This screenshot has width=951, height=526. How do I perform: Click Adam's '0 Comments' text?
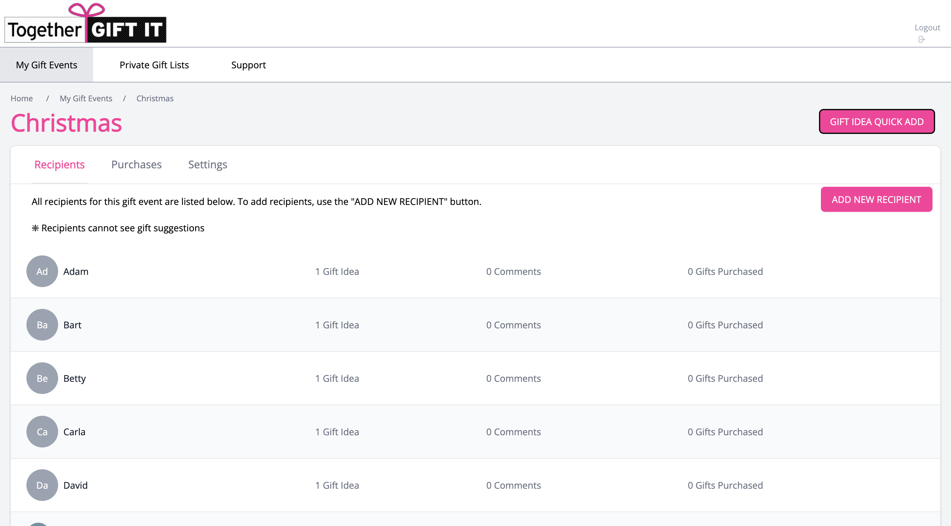[x=513, y=272]
